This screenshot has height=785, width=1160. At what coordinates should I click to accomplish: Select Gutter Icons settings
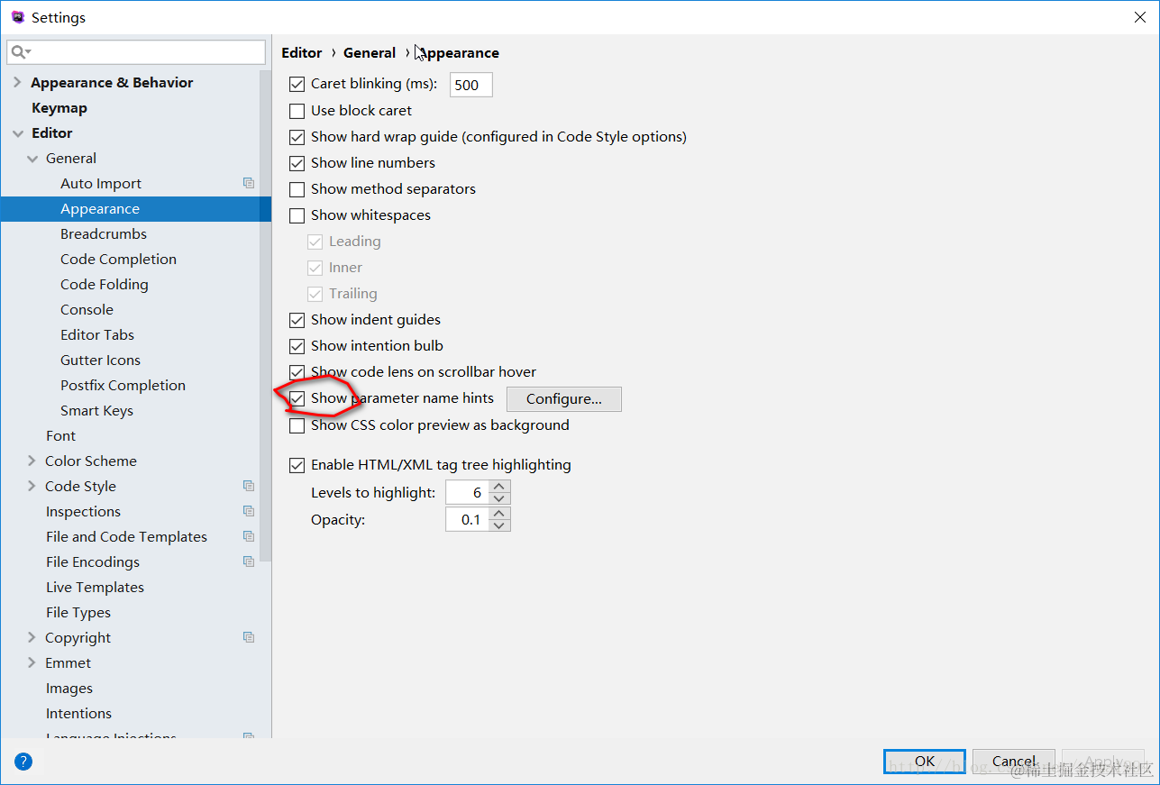pyautogui.click(x=100, y=360)
